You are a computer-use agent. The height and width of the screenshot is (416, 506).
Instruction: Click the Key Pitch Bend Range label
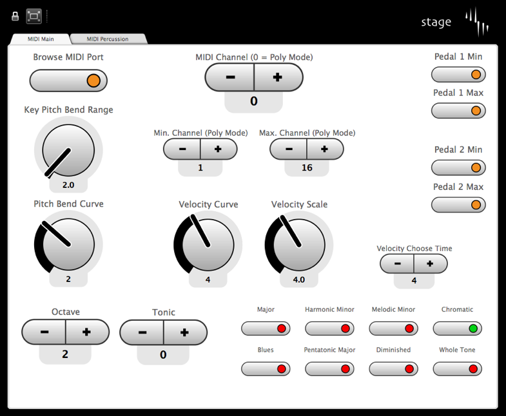[68, 109]
